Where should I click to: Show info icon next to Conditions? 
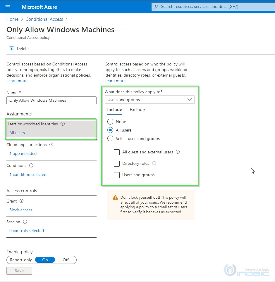31,165
